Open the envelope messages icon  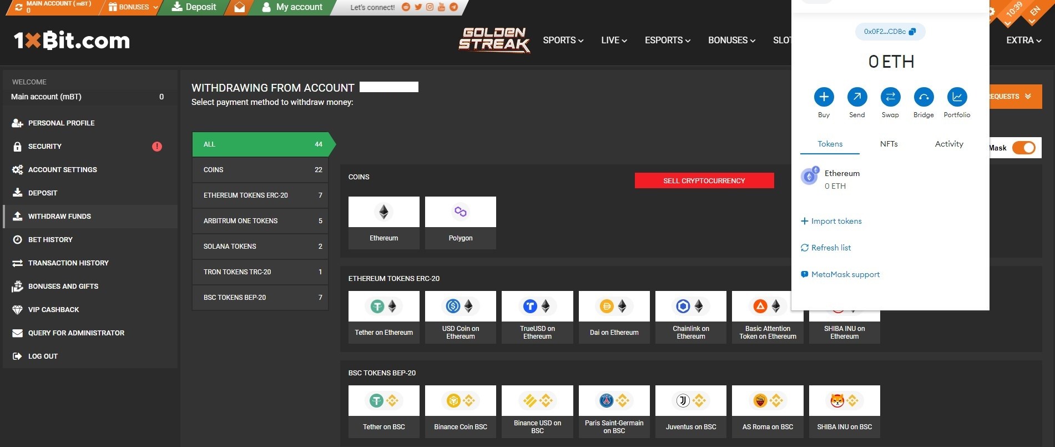pos(239,7)
